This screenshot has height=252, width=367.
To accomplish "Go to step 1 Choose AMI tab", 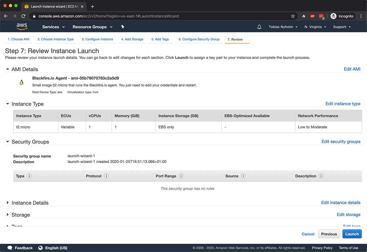I will [x=19, y=39].
